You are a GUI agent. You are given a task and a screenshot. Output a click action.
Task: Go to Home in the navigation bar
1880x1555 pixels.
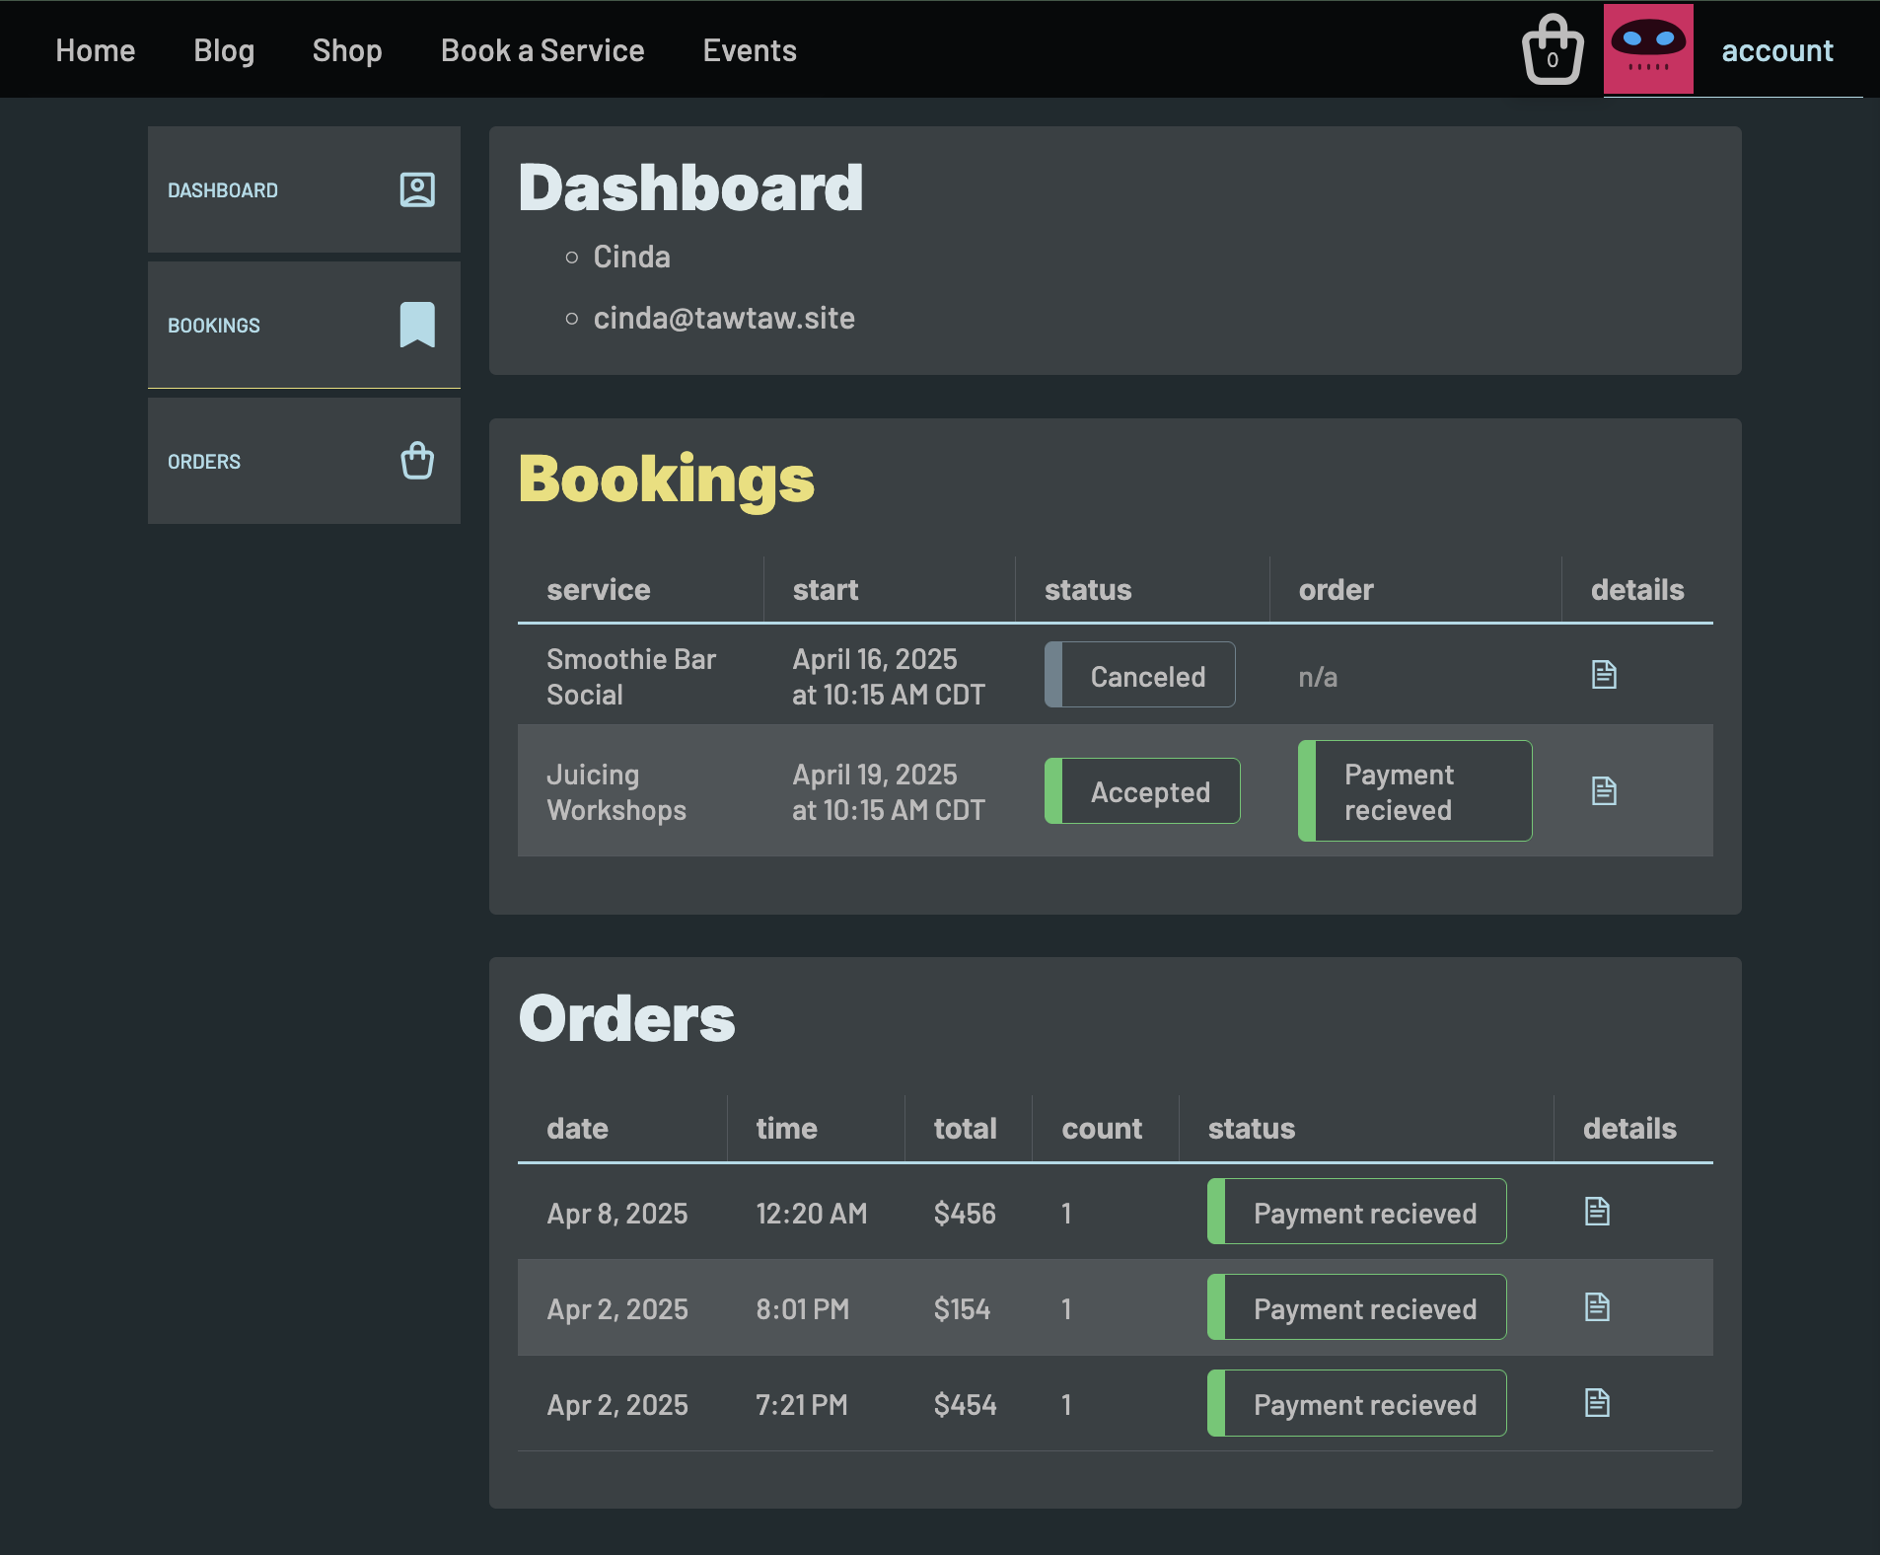tap(96, 50)
